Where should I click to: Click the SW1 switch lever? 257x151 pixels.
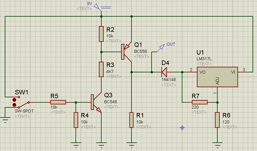24,105
